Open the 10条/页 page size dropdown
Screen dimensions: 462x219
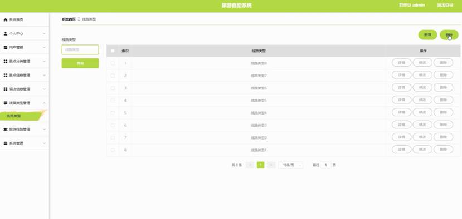(290, 165)
